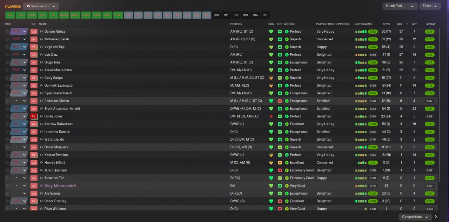Open position dropdown for Jonathan Tah
This screenshot has width=449, height=222.
[x=19, y=178]
